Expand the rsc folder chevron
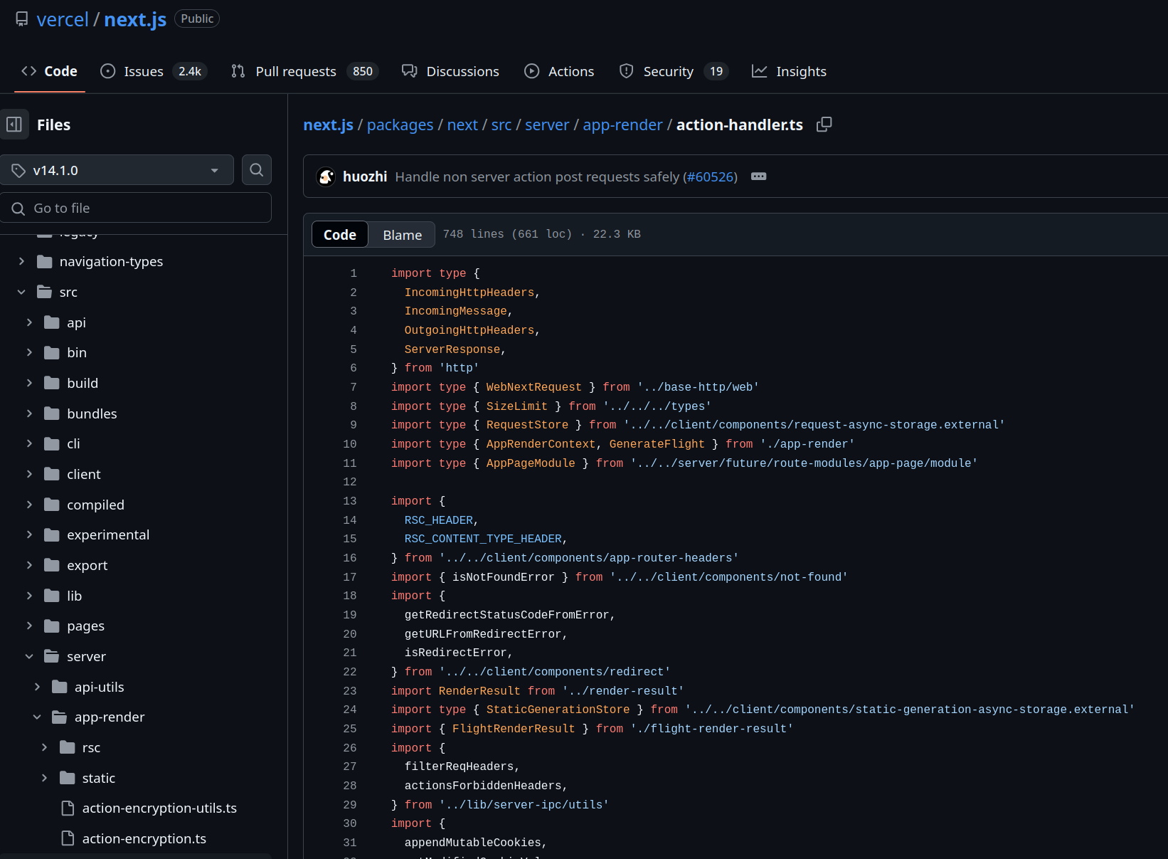 pos(44,747)
